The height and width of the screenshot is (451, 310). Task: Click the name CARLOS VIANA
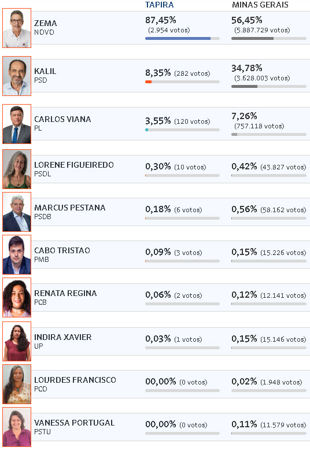pos(62,119)
